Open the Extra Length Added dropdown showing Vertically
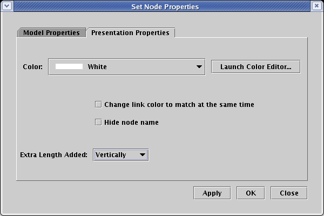Screen dimensions: 324x216 [120, 155]
